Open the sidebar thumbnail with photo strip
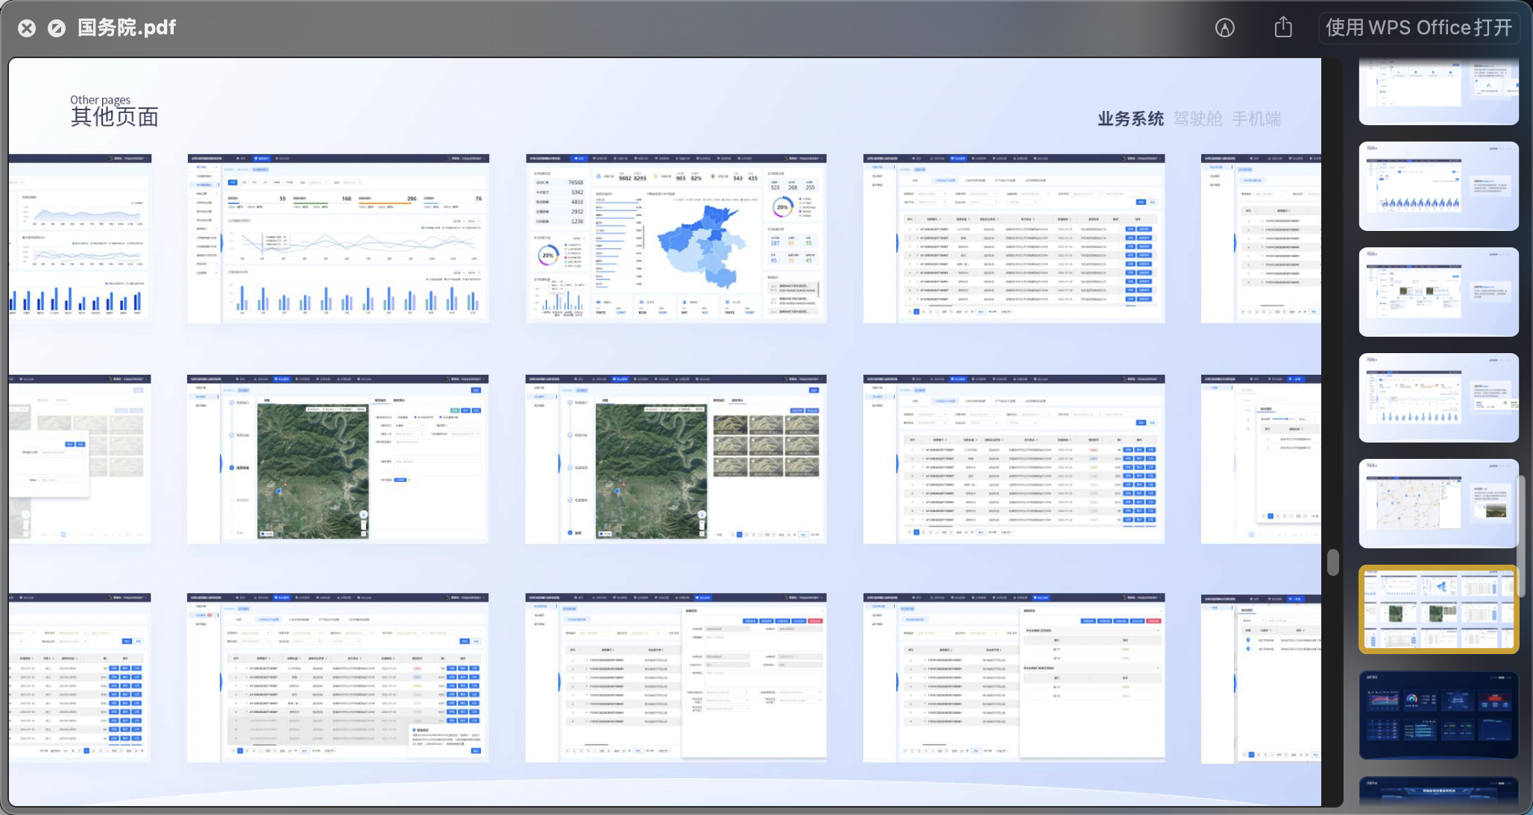1533x815 pixels. [x=1438, y=292]
